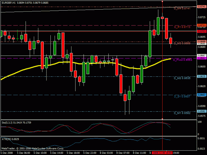
Task: Click the MetaTrader MetaQuotes copyright text
Action: [33, 148]
